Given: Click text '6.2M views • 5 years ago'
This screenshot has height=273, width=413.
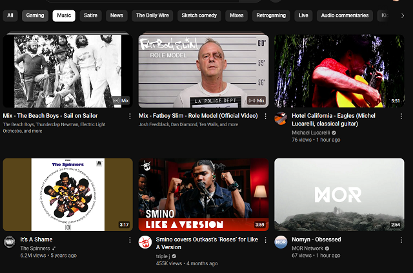Looking at the screenshot, I should 48,256.
